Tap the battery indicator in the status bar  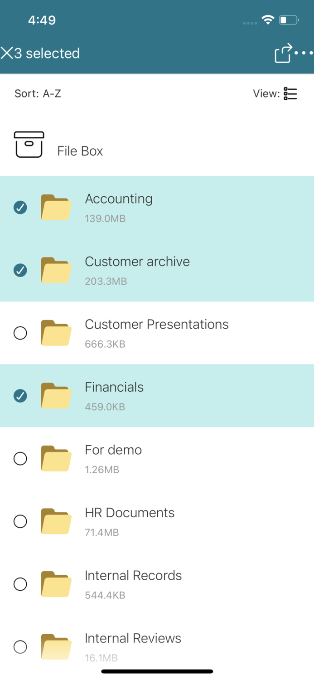click(x=287, y=19)
